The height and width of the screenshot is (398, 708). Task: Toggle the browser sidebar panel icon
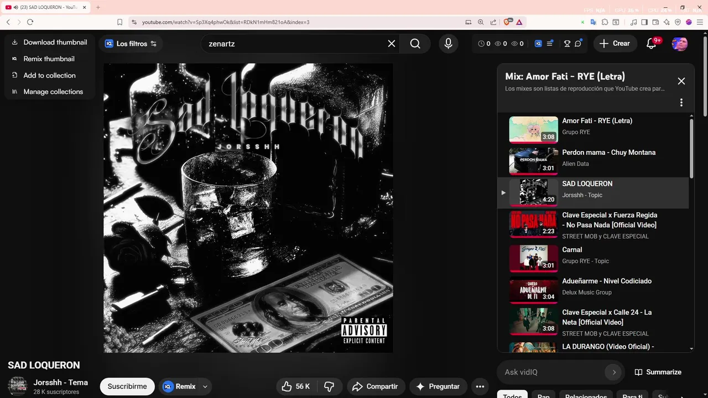[x=644, y=22]
